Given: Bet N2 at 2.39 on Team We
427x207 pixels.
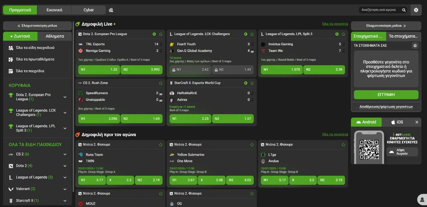Looking at the screenshot, I should pyautogui.click(x=324, y=70).
